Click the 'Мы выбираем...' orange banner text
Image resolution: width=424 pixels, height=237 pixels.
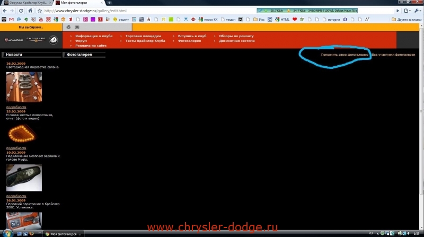tap(31, 28)
